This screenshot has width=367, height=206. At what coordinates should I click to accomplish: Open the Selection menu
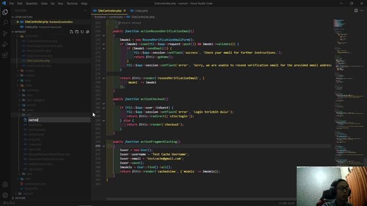click(32, 3)
